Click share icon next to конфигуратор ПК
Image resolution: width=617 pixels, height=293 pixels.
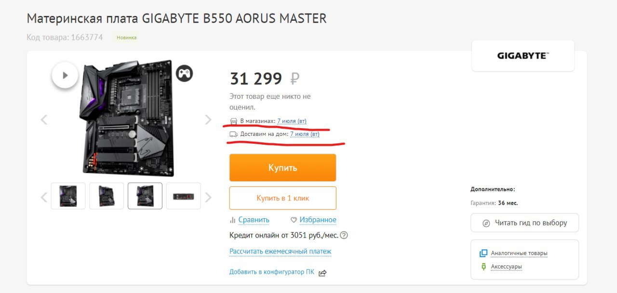tap(322, 273)
